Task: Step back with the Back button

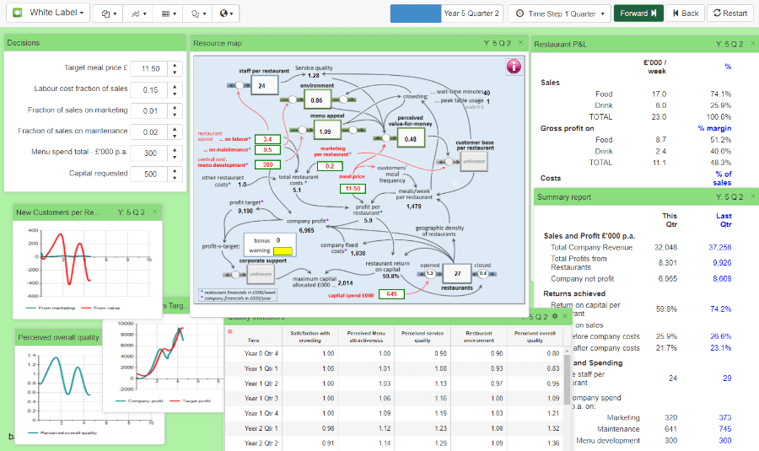Action: coord(684,13)
